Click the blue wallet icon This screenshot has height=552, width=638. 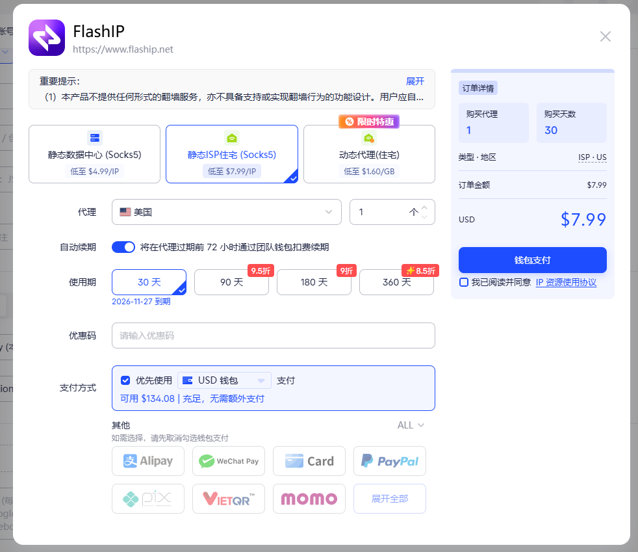188,380
